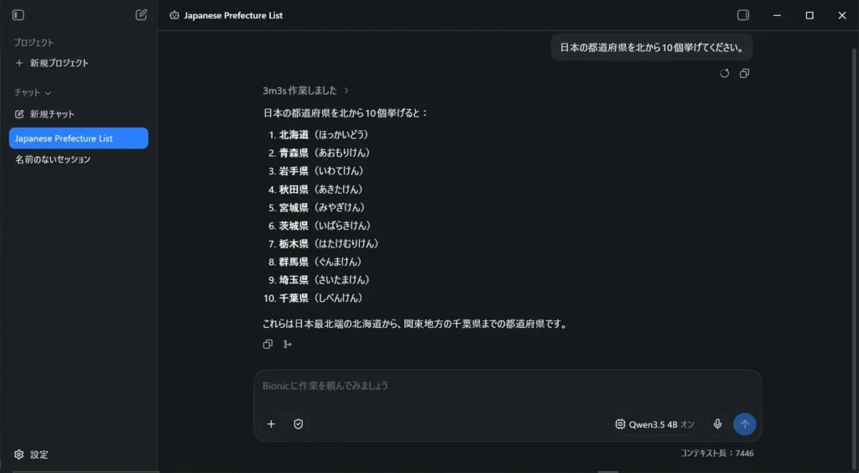Expand the 3m3s 作業しました details
Screen dimensions: 859x473
click(305, 91)
